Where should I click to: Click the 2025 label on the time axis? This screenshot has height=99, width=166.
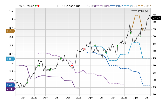pos(125,97)
